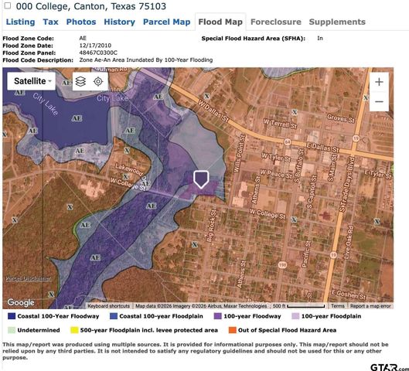Open the Foreclosure tab

(276, 22)
